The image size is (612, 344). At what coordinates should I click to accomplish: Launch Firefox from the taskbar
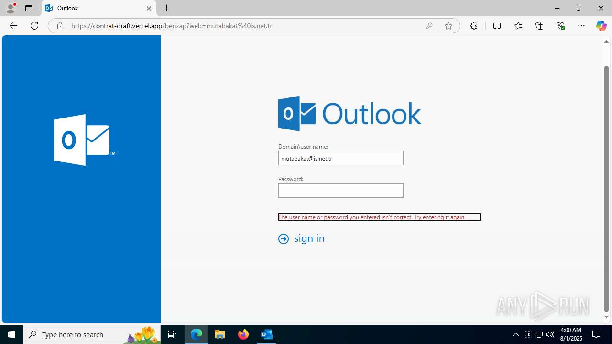[243, 334]
